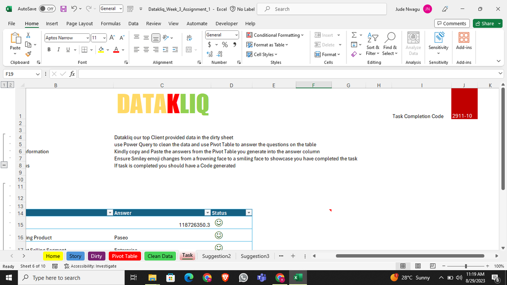Switch to Page Break Preview view icon

click(433, 266)
